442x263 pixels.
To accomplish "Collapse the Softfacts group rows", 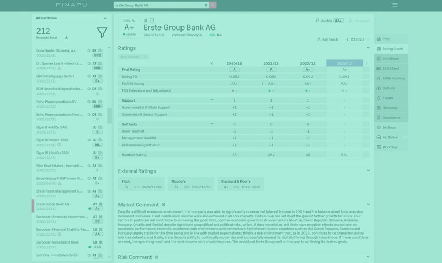I will click(212, 124).
